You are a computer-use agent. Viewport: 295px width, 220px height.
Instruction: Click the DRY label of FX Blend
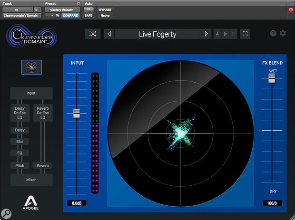[273, 191]
